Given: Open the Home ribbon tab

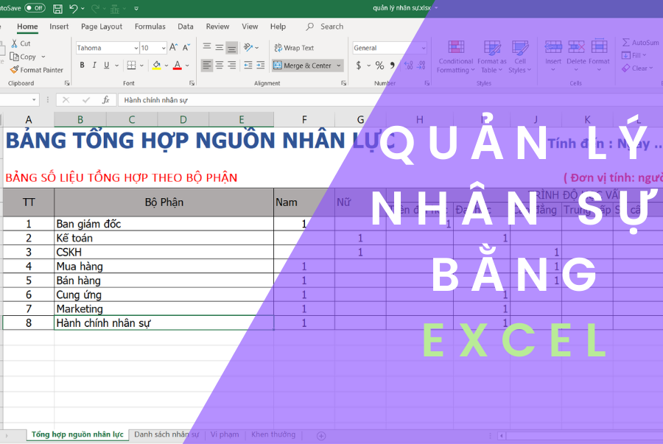Looking at the screenshot, I should 27,27.
